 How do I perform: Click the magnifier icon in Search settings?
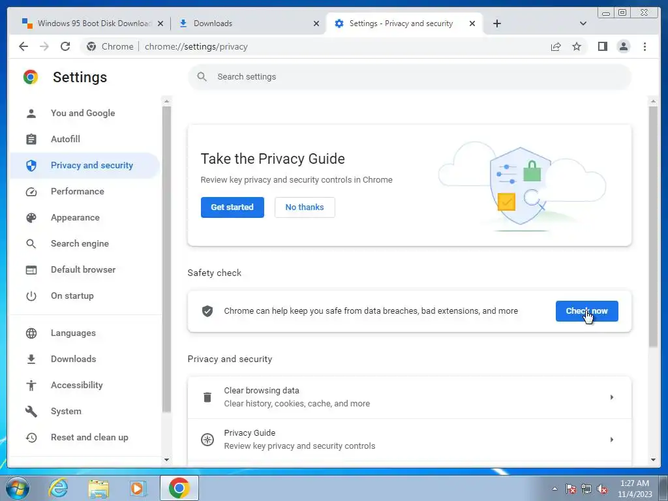tap(202, 77)
